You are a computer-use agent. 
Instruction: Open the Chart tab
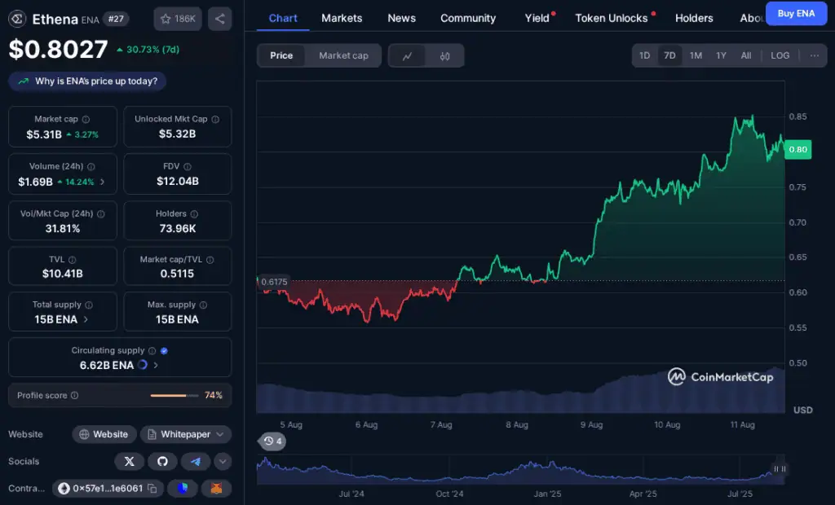point(283,18)
